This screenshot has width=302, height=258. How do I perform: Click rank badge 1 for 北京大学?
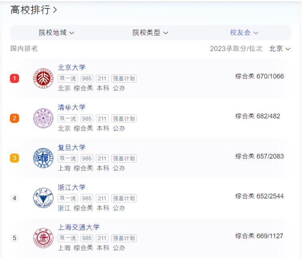click(x=14, y=78)
